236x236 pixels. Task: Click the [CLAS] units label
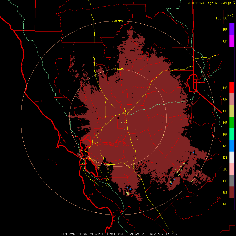coord(222,18)
